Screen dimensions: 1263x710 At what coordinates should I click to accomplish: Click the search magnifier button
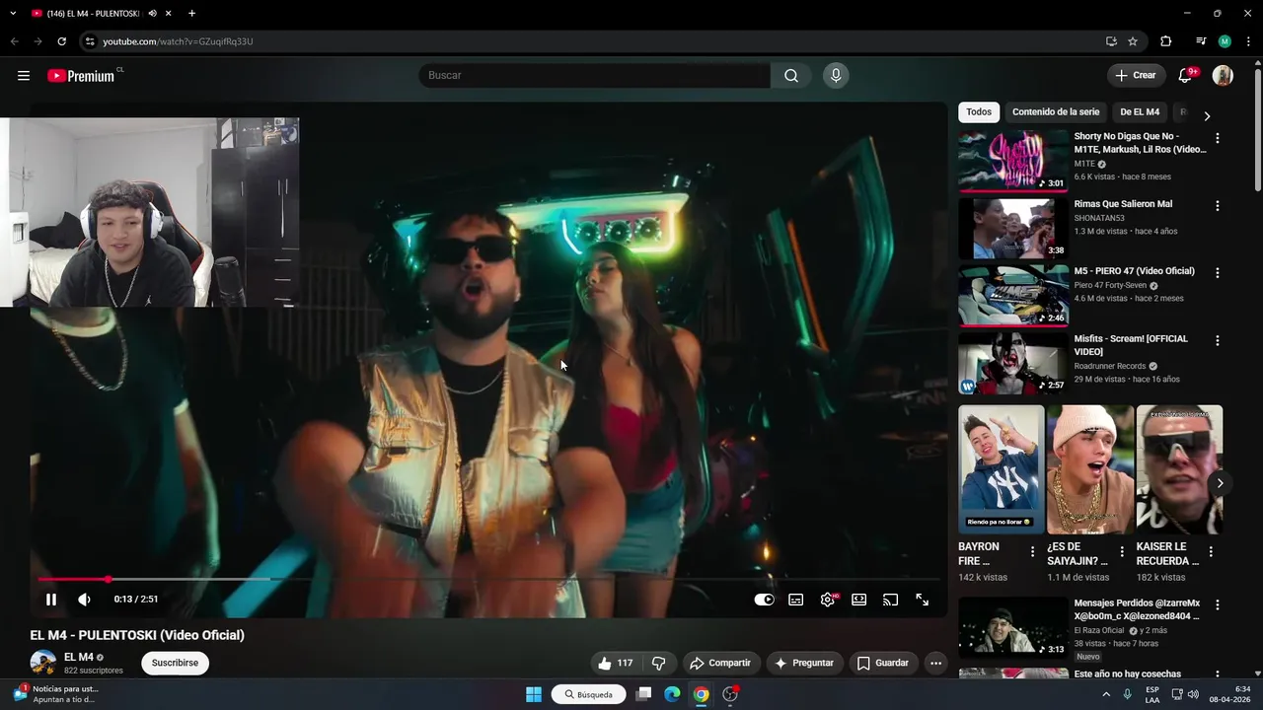[x=791, y=76]
